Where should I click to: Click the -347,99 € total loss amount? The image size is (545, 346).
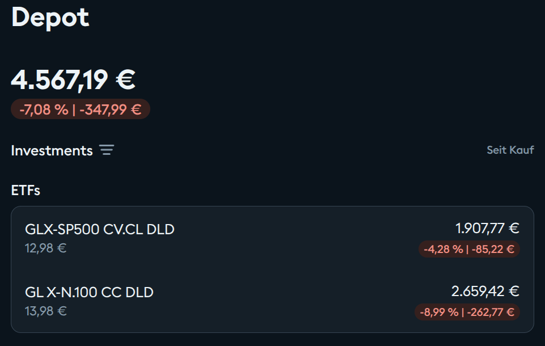click(x=110, y=109)
